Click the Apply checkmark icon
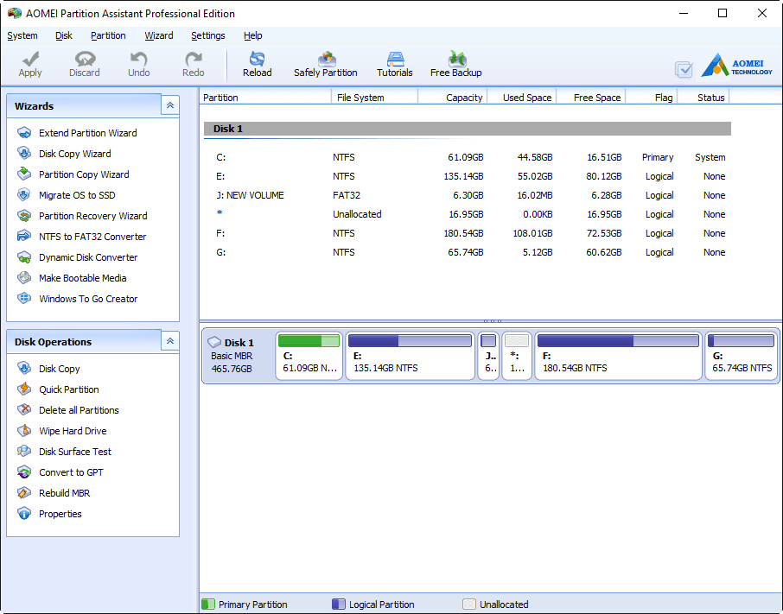 (x=30, y=59)
